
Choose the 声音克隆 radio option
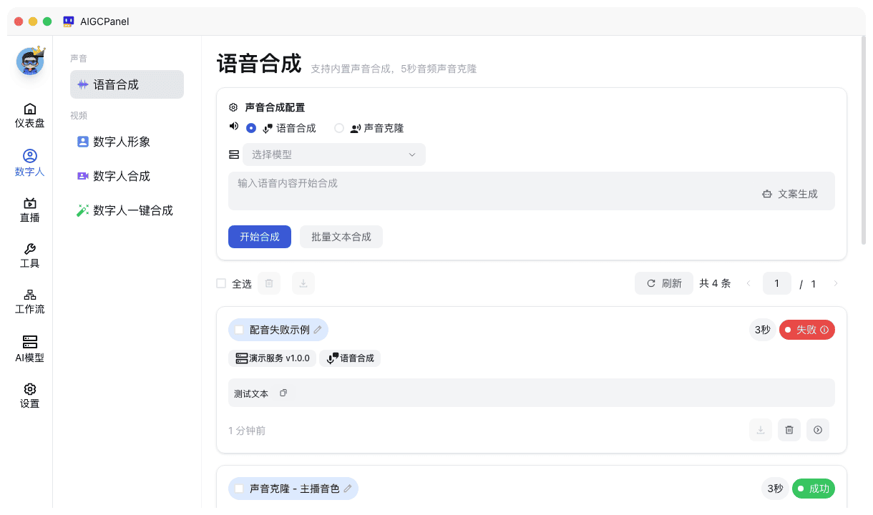[339, 128]
